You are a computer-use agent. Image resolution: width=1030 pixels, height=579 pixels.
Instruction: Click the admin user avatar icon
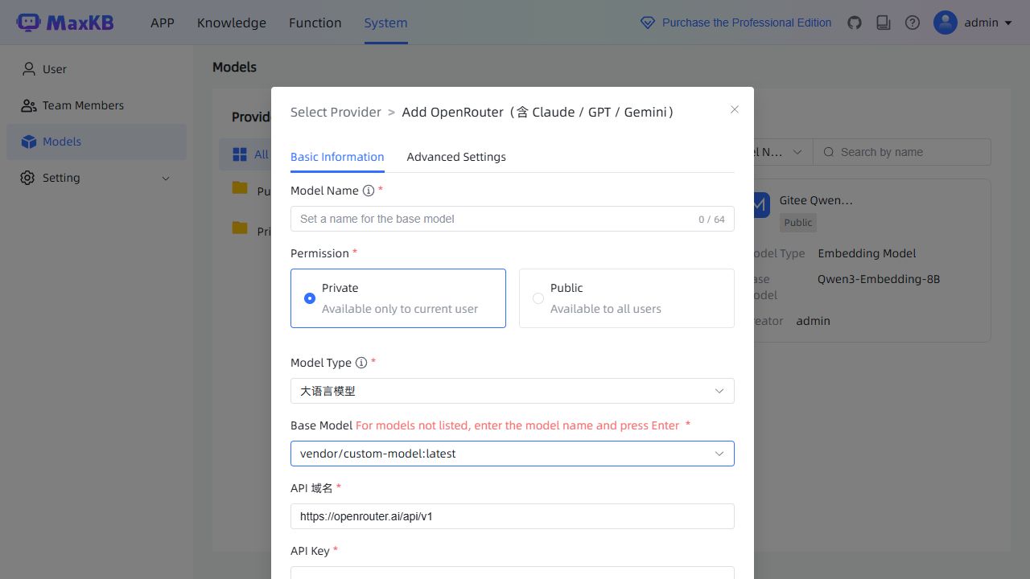(946, 23)
